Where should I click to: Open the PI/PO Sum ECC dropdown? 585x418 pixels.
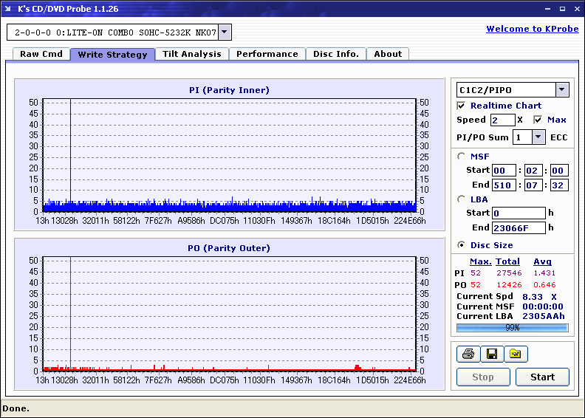pos(538,137)
